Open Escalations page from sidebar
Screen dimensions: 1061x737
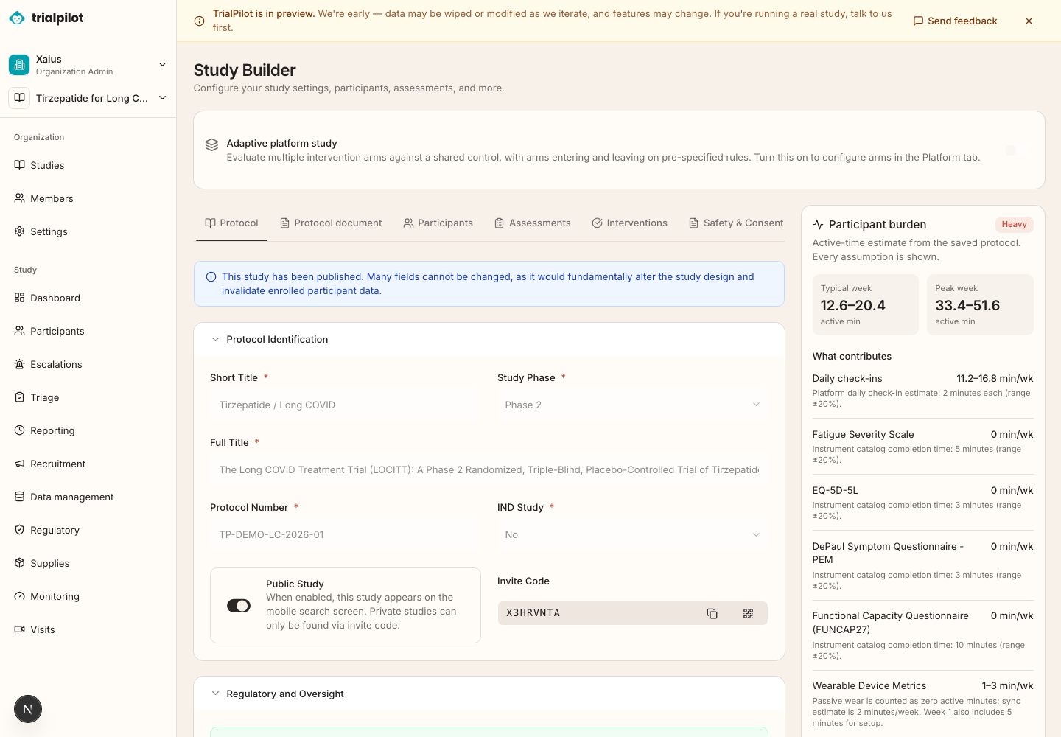click(x=88, y=364)
